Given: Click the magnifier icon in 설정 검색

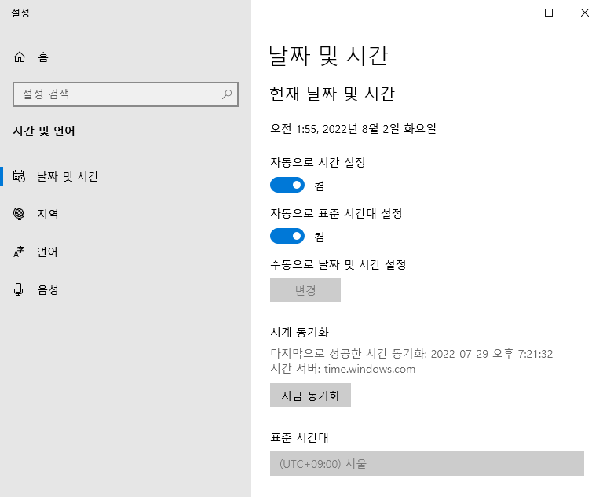Looking at the screenshot, I should click(x=227, y=94).
